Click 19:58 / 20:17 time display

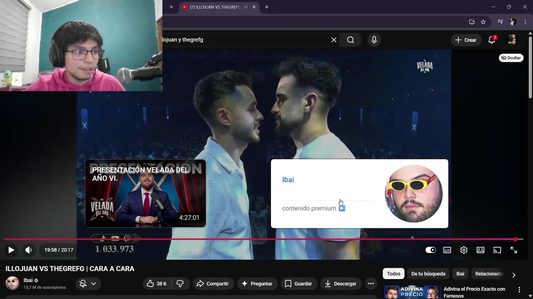pos(59,250)
